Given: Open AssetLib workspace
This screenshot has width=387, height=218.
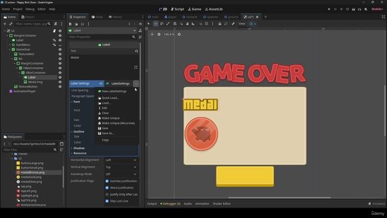Looking at the screenshot, I should point(213,9).
